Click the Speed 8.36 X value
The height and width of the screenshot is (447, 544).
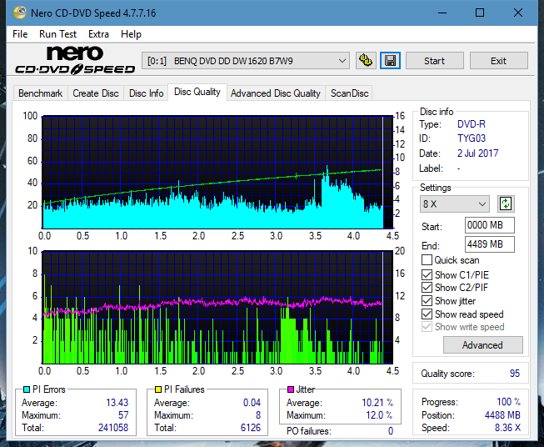pyautogui.click(x=507, y=427)
